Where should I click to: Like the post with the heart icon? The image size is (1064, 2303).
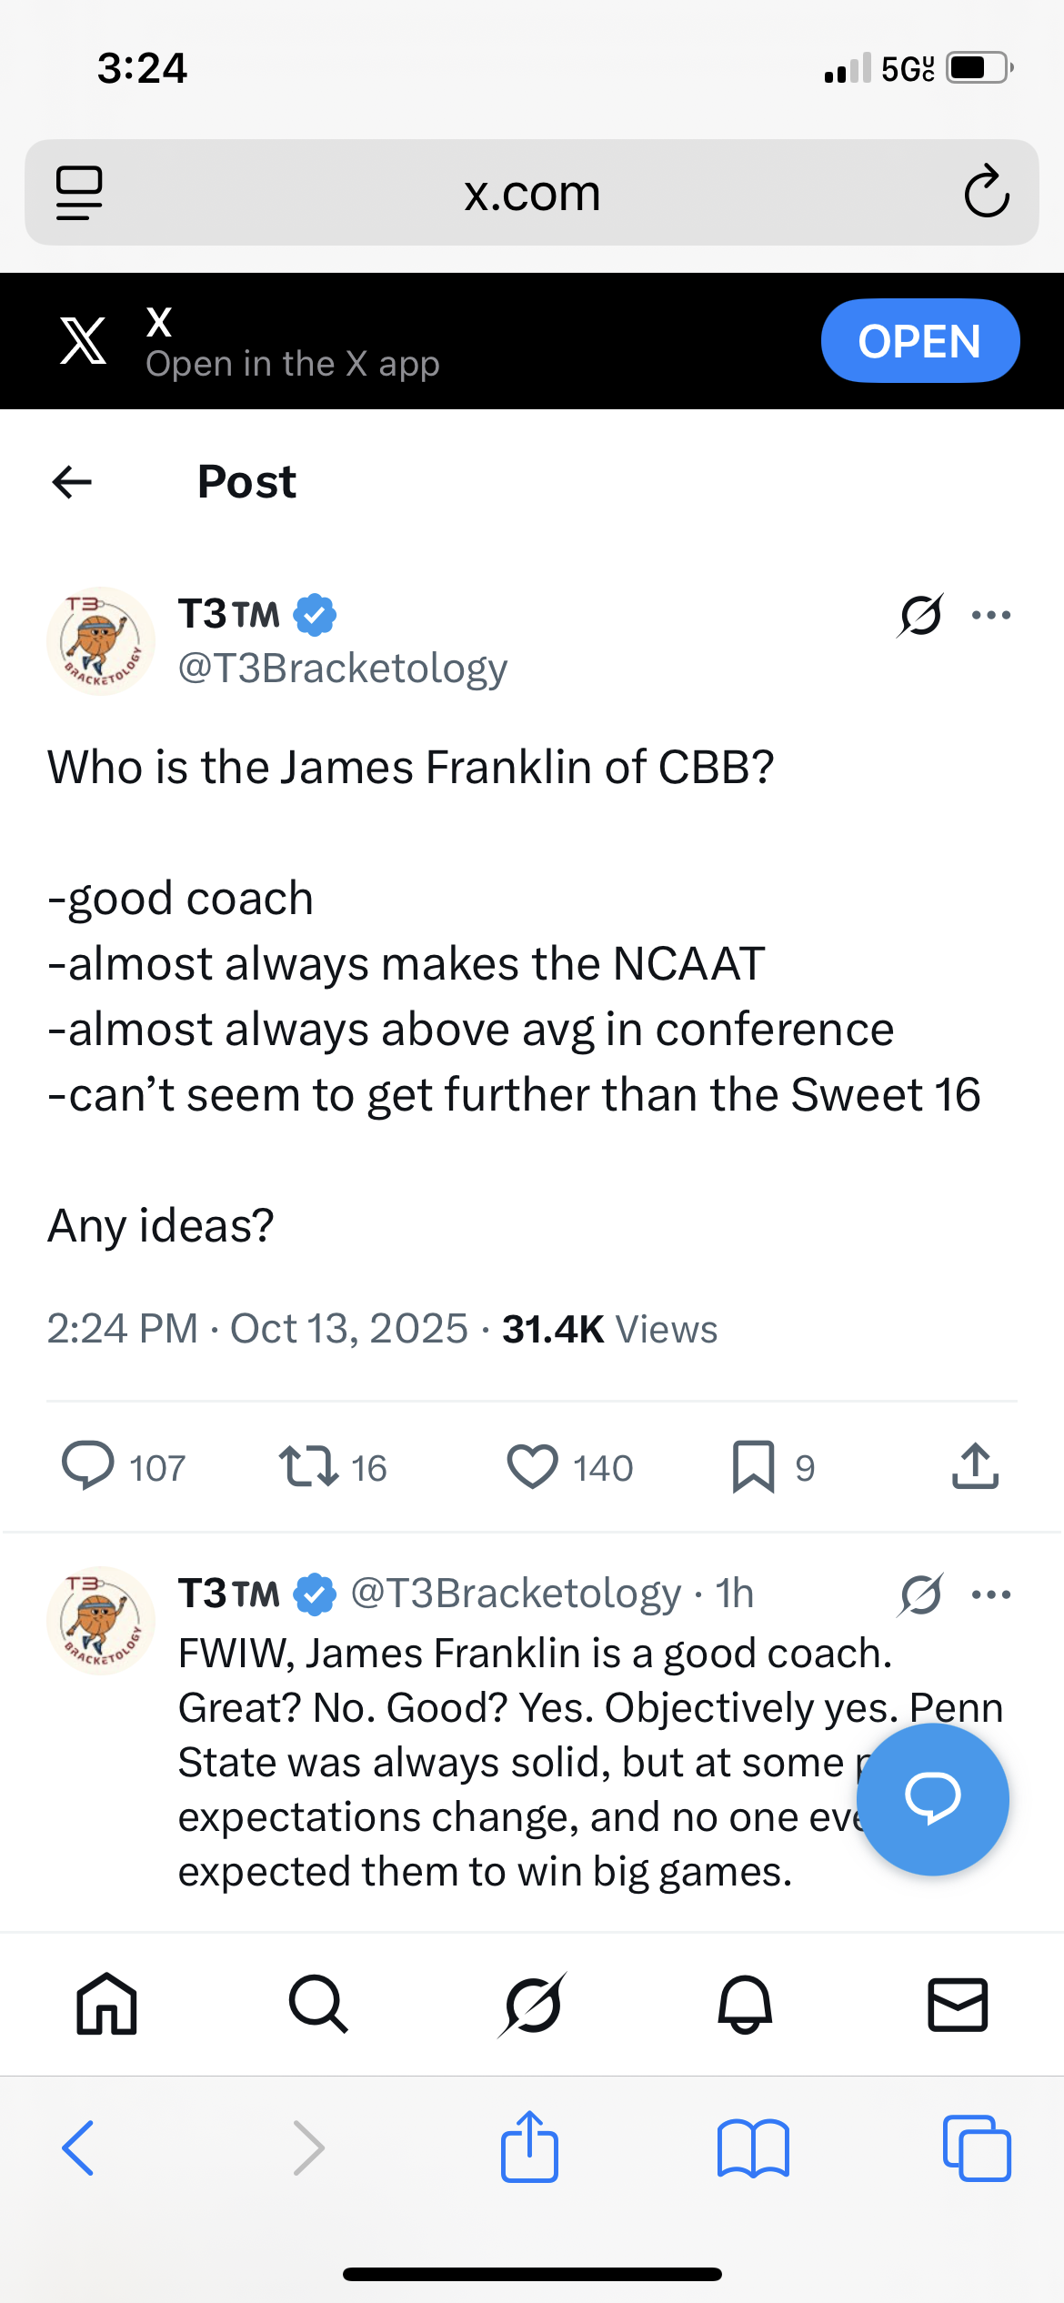point(532,1466)
